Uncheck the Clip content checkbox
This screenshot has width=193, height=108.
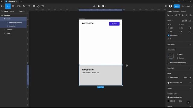pos(168,35)
